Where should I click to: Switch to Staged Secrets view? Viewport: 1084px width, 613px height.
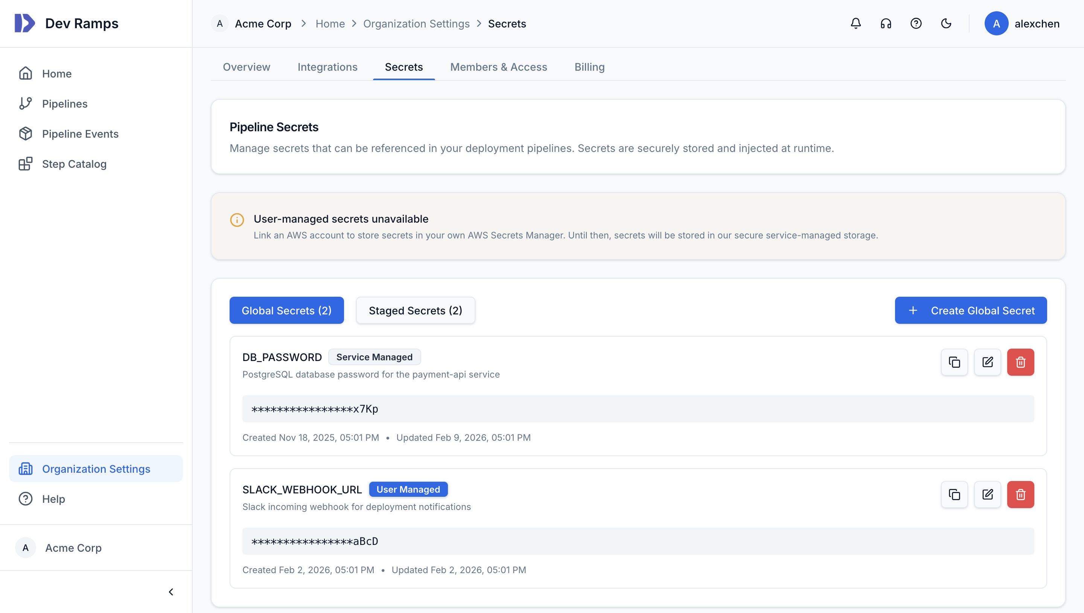pyautogui.click(x=416, y=310)
